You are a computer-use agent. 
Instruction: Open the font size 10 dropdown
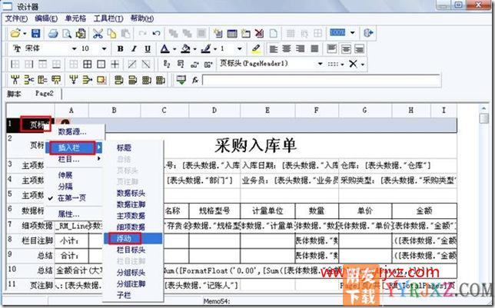tap(104, 48)
